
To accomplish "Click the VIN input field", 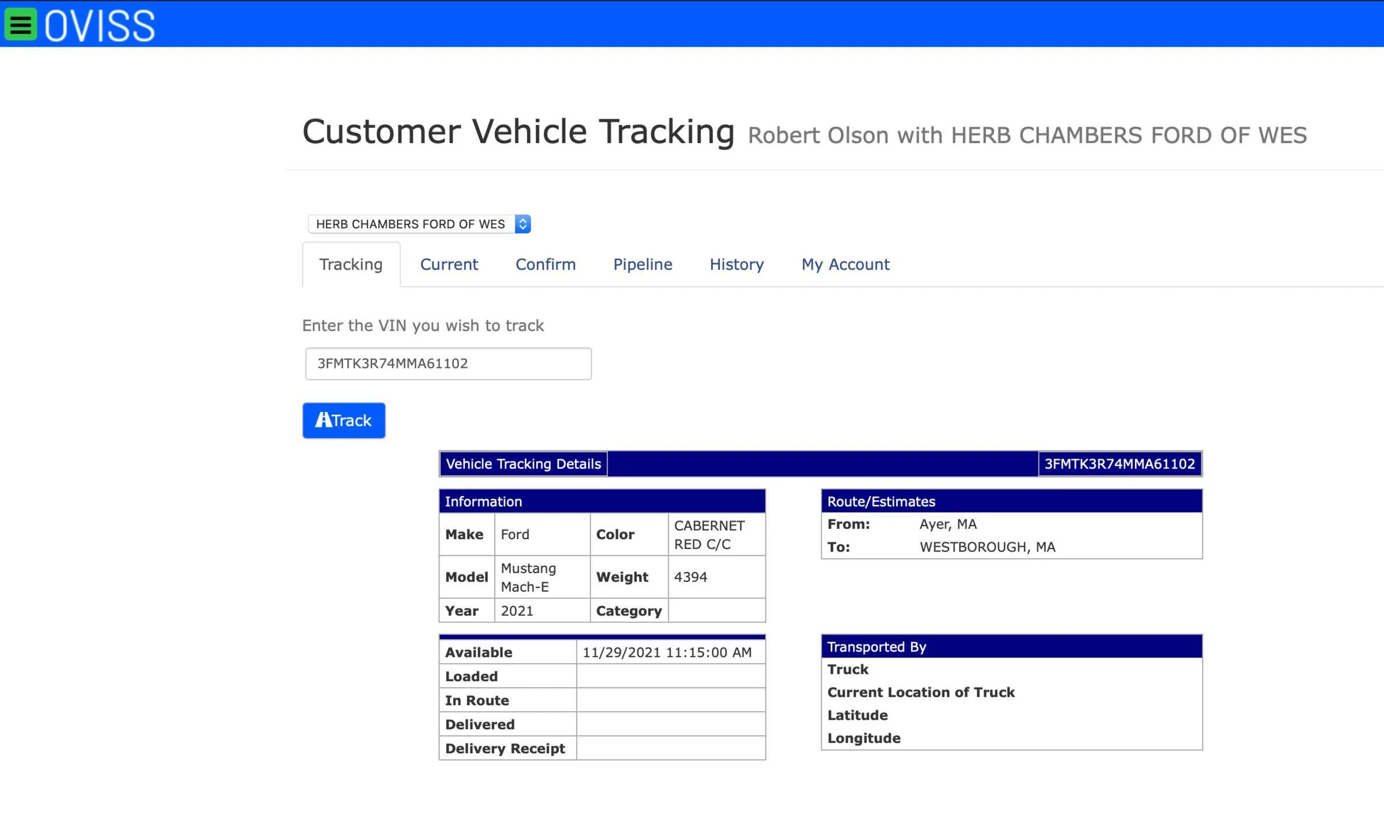I will [449, 363].
